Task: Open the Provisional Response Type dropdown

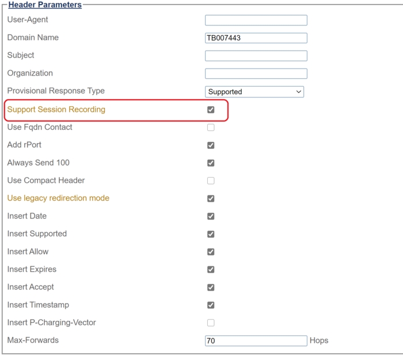Action: click(x=254, y=92)
